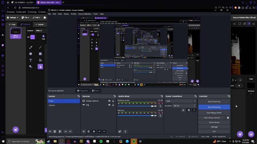Adjust the Duration 300 ms stepper
257x144 pixels.
(x=194, y=106)
